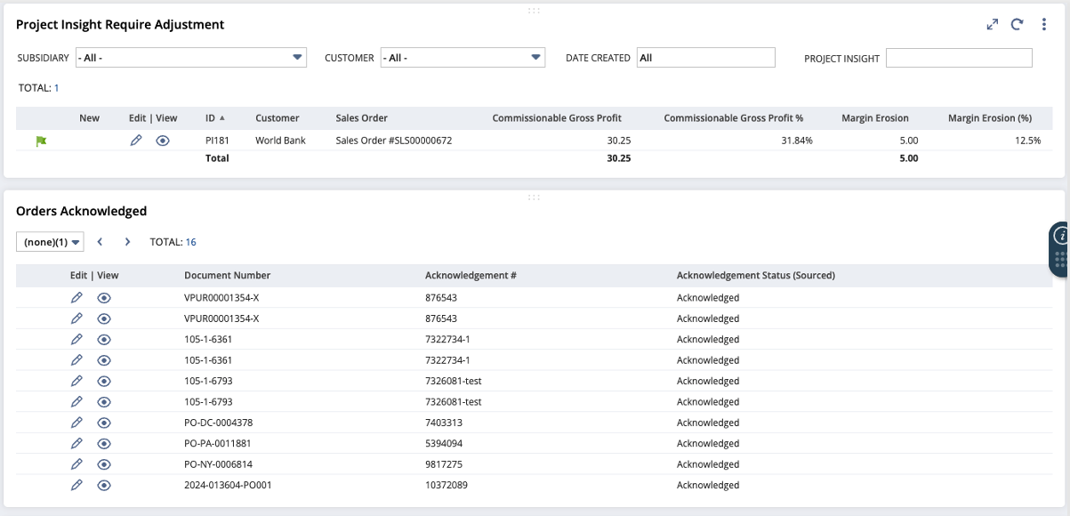Grab the Orders Acknowledged portlet drag handle
1070x516 pixels.
pos(534,197)
